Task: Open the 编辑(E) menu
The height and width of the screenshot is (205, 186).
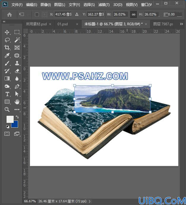Action: [x=31, y=5]
